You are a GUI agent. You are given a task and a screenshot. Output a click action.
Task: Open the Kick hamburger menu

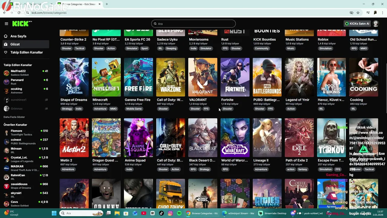pyautogui.click(x=6, y=24)
